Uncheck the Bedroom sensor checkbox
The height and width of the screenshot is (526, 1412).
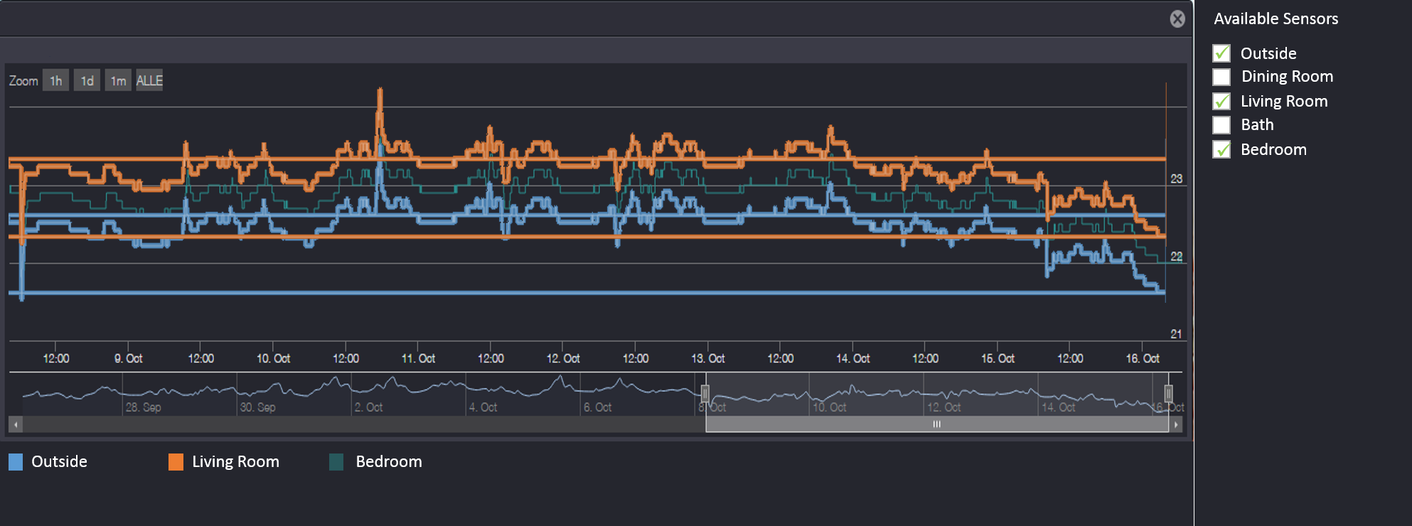tap(1221, 149)
